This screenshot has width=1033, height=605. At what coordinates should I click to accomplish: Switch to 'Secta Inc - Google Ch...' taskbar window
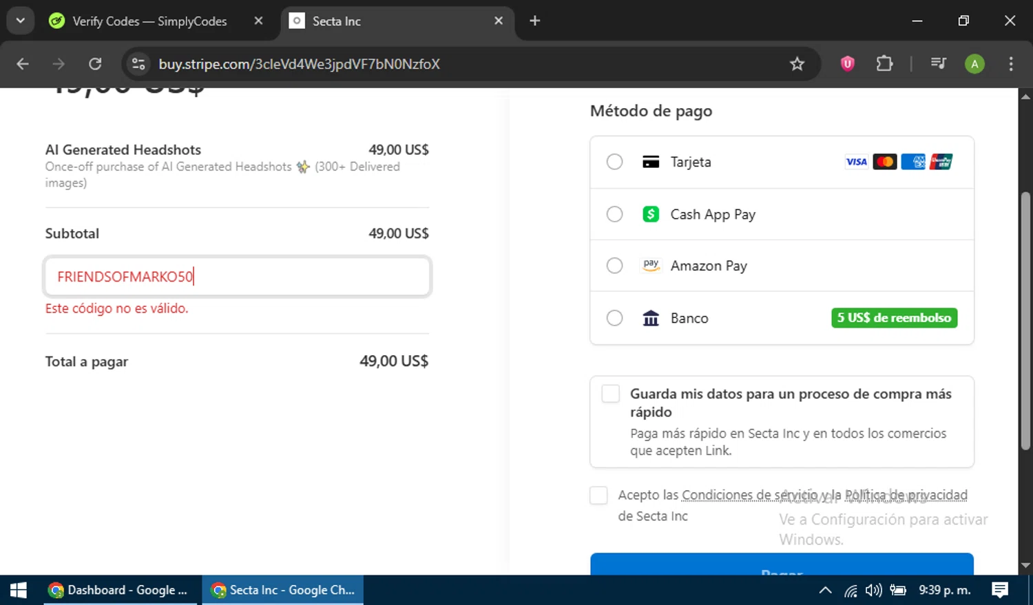pyautogui.click(x=283, y=590)
